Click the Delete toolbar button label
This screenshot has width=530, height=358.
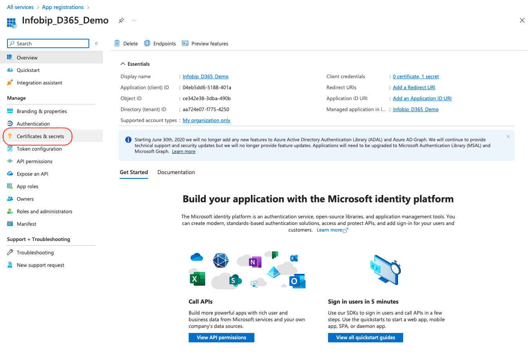(x=130, y=43)
